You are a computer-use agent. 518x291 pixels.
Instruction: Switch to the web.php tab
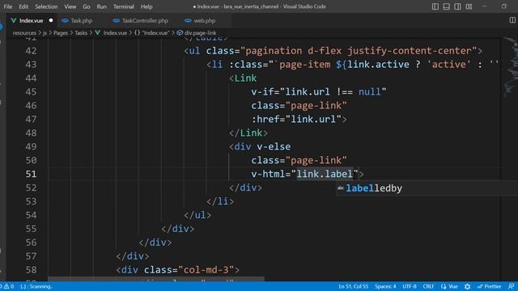tap(205, 20)
